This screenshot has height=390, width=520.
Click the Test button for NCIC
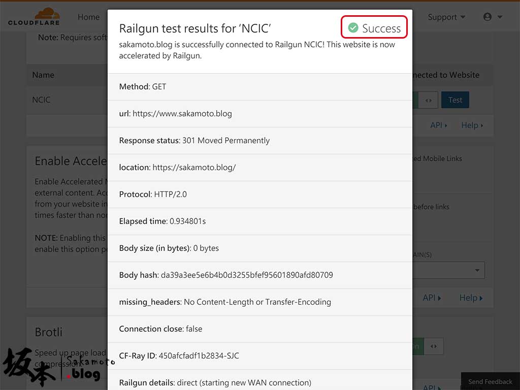pyautogui.click(x=455, y=100)
